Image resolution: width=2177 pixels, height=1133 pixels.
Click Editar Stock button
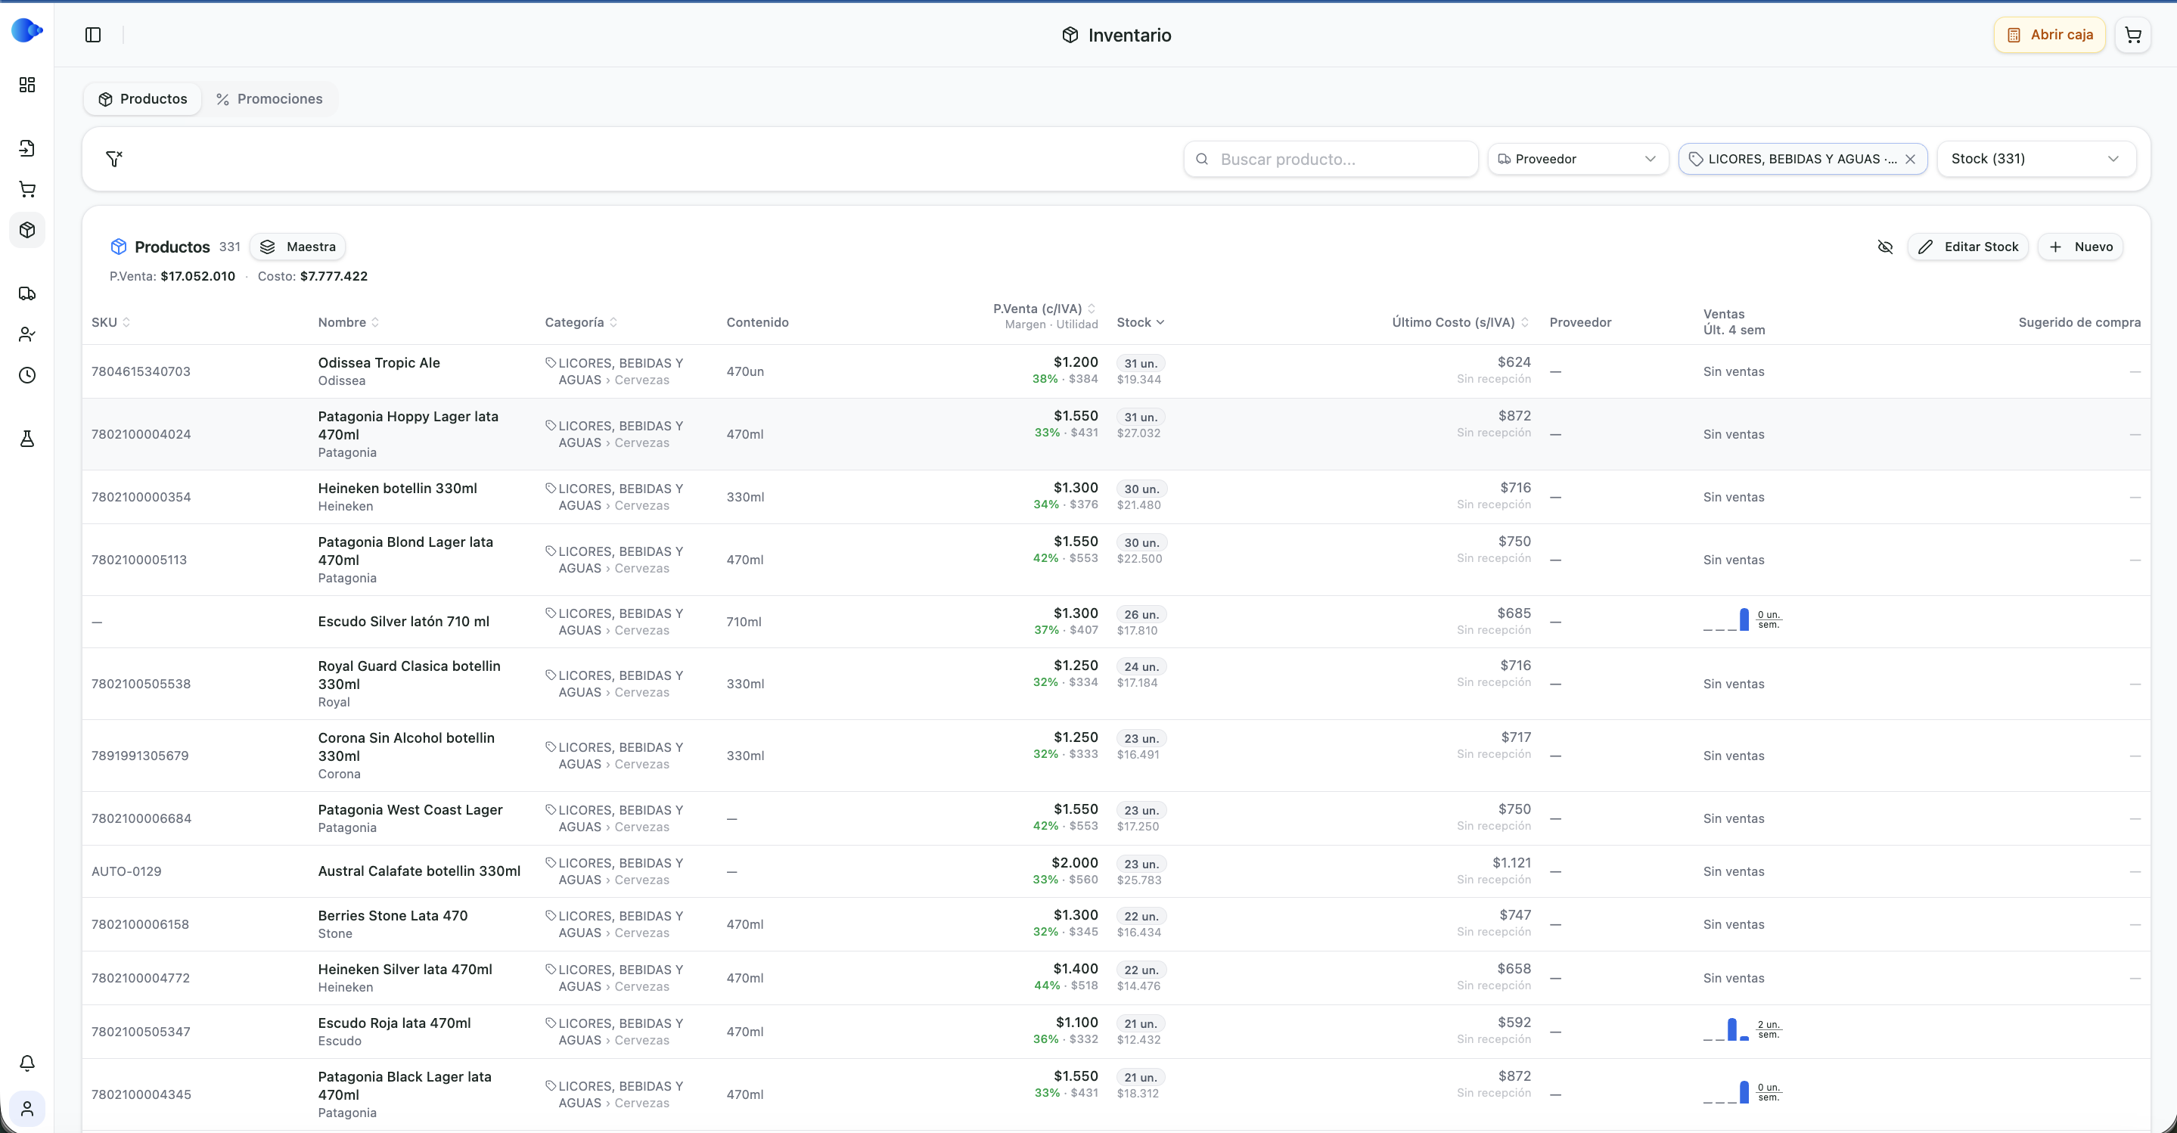1968,247
